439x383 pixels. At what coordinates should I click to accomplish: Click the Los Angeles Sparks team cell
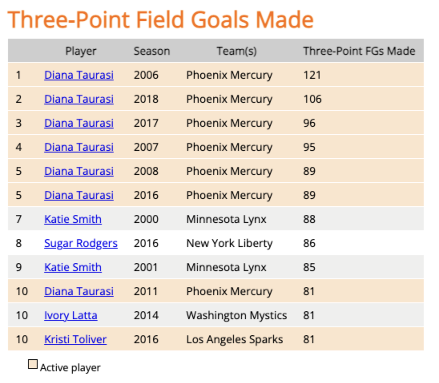[x=234, y=339]
